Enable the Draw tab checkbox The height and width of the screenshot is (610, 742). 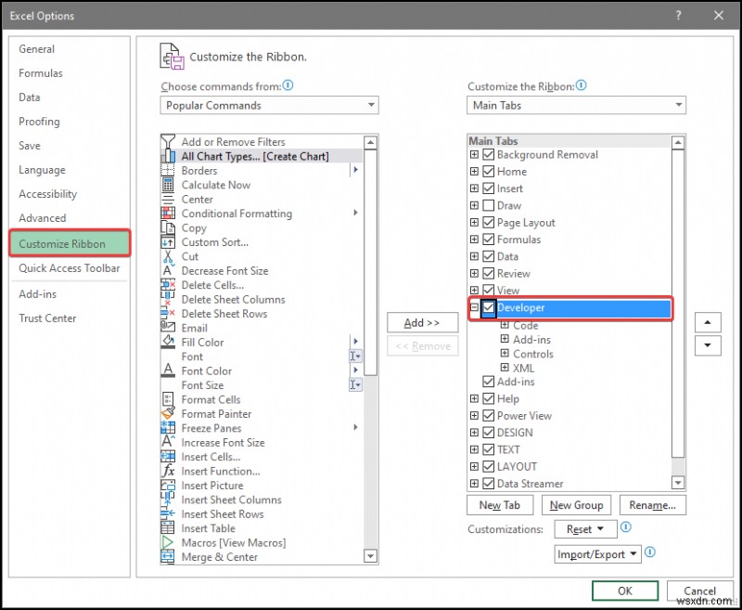click(488, 205)
